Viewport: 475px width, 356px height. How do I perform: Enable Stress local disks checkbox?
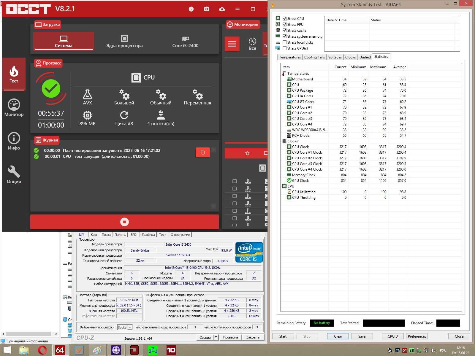coord(284,42)
